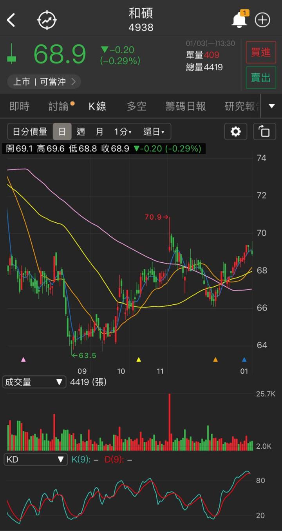
Task: Select weekly 週 K-line period
Action: click(x=81, y=132)
